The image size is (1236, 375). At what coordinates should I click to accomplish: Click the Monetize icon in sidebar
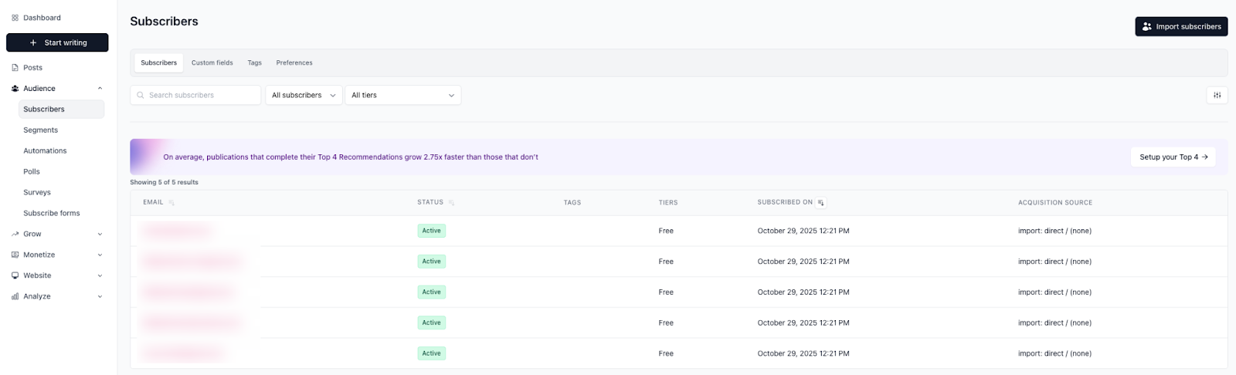(15, 255)
